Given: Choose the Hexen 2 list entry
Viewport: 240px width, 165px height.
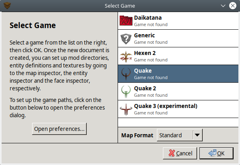Looking at the screenshot, I should point(178,56).
